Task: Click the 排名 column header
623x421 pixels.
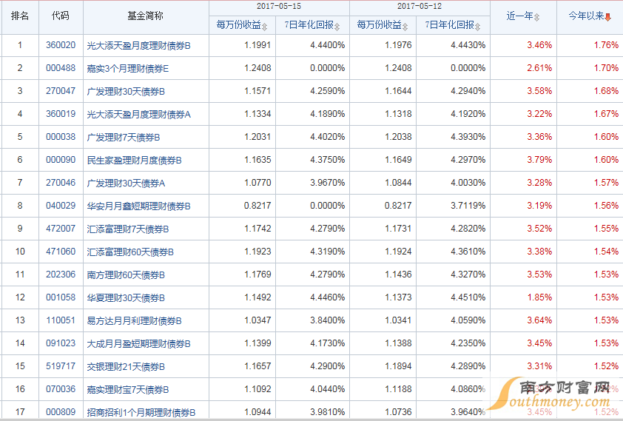Action: [x=20, y=16]
